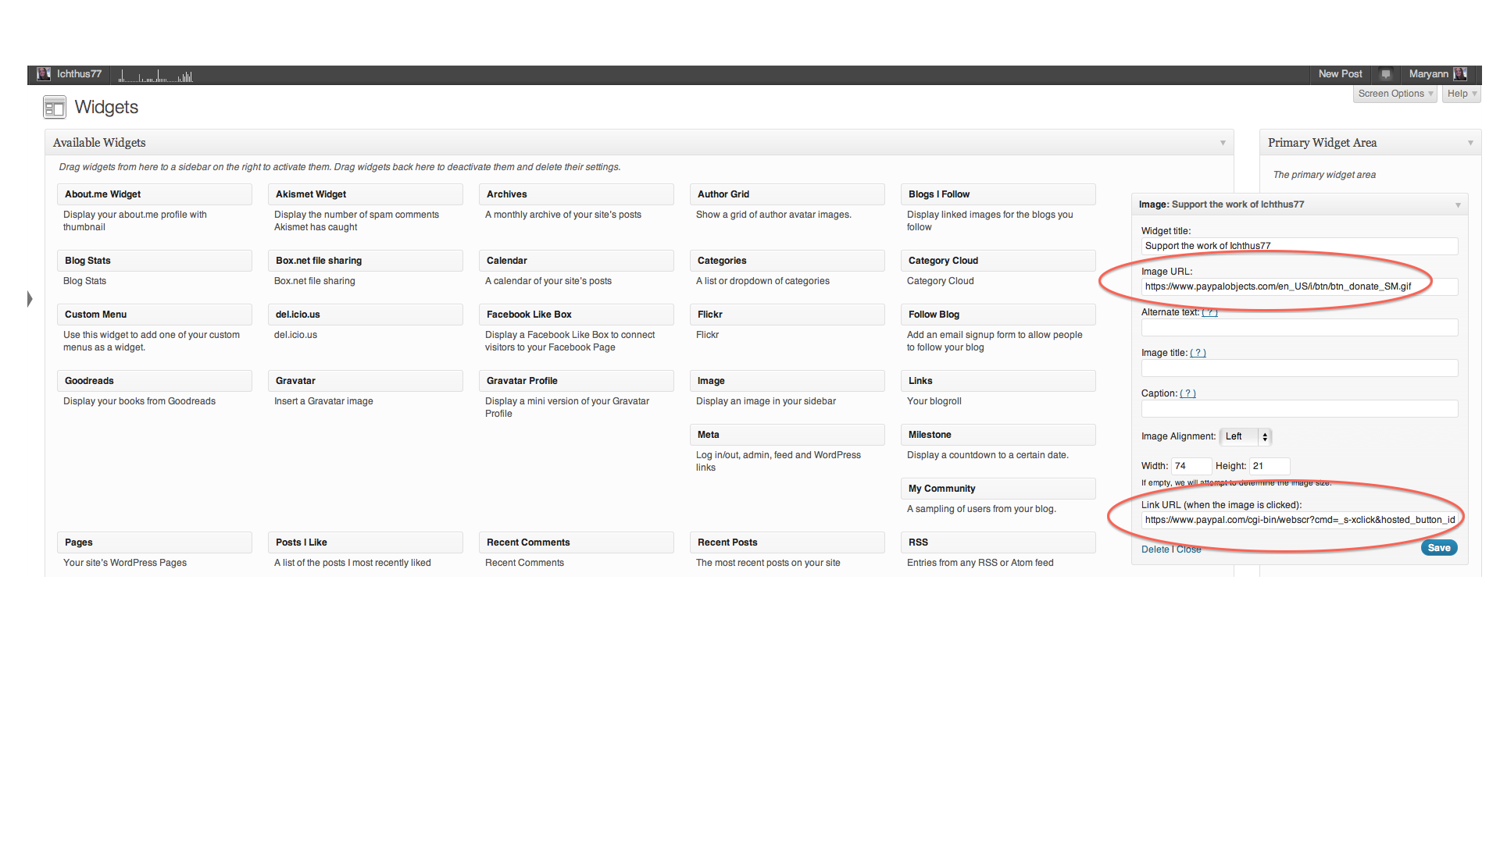Open the Screen Options dropdown
Screen dimensions: 1500x843
click(x=1395, y=94)
